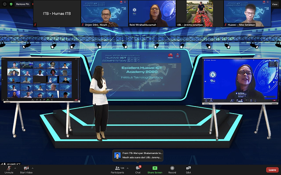Open chat notification from ITB-Wervyan Shalannanda
Image resolution: width=281 pixels, height=175 pixels.
(138, 155)
